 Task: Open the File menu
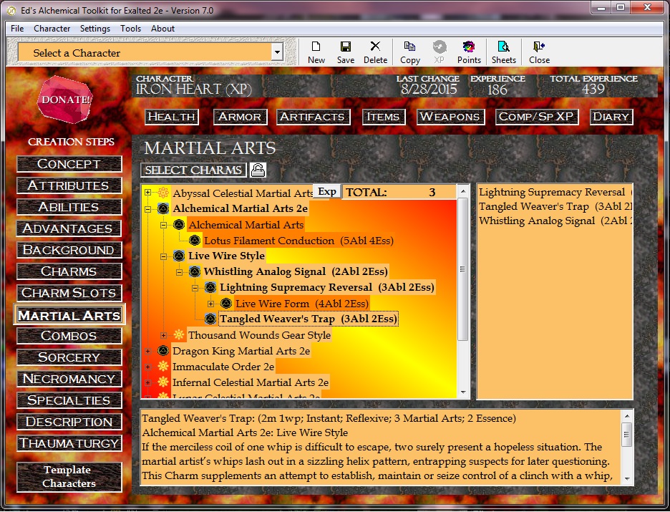17,29
